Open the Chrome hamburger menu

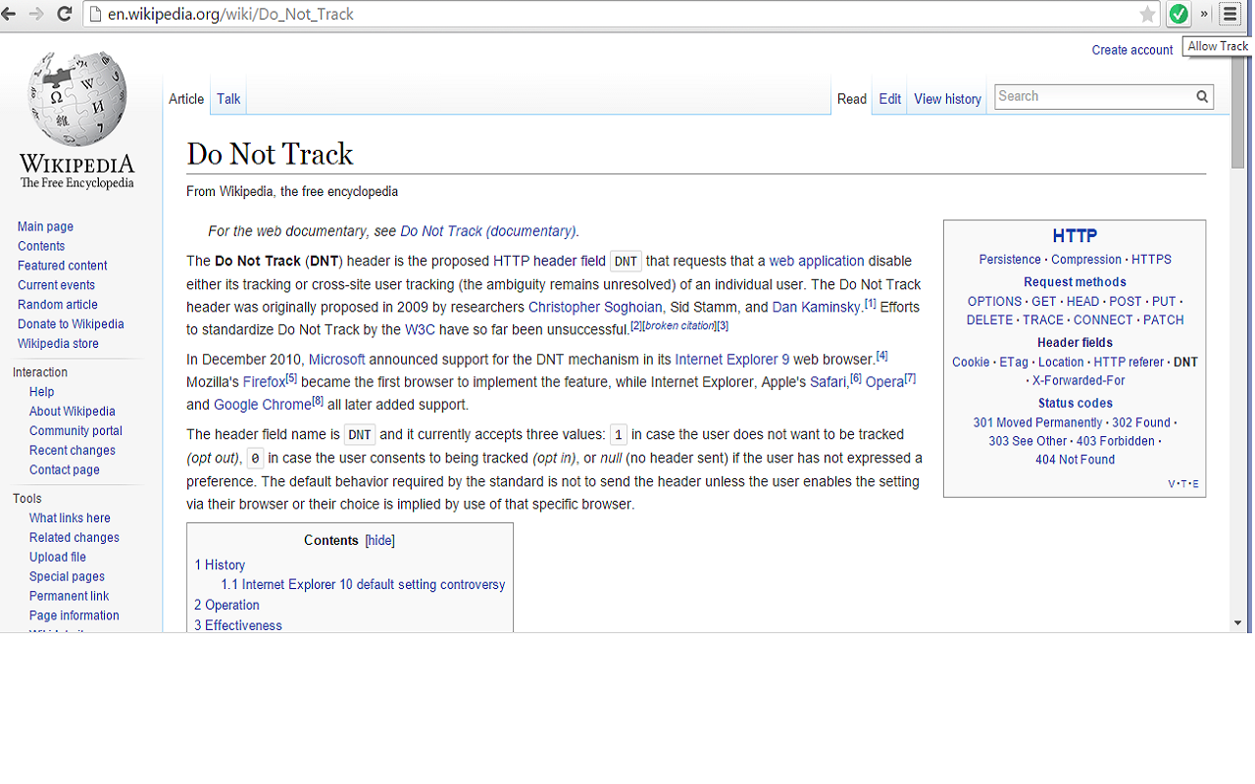(1230, 14)
